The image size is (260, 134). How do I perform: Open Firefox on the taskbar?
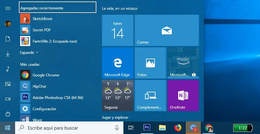coord(178,128)
